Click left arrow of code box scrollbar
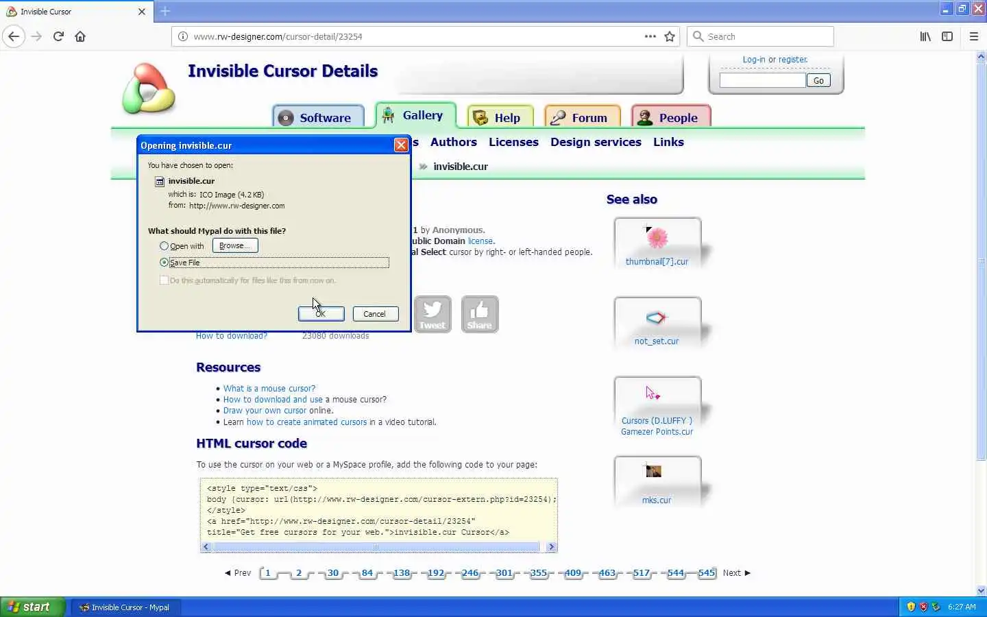 click(x=206, y=547)
